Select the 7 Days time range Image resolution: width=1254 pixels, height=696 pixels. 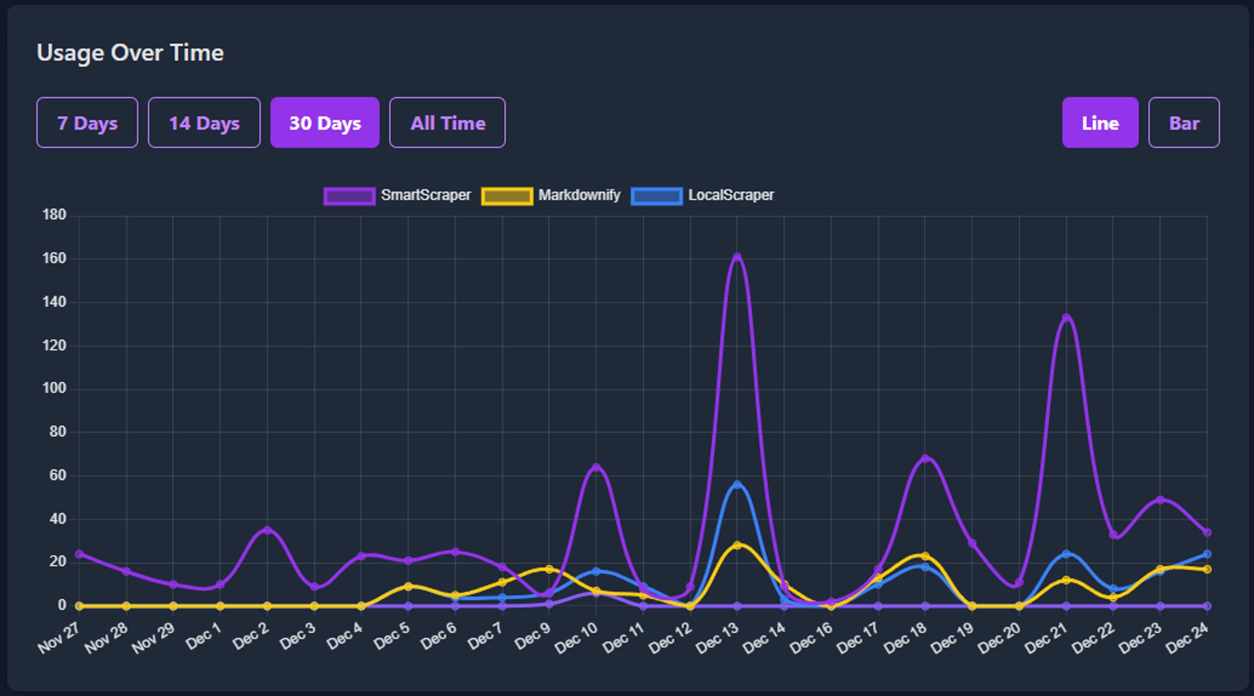[x=87, y=123]
